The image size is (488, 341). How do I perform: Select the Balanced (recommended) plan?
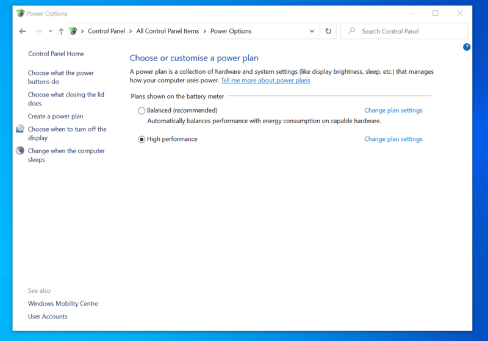pyautogui.click(x=142, y=110)
